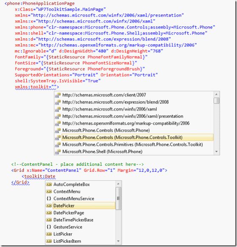Click element icon beside ListPicker
The height and width of the screenshot is (247, 237).
[49, 234]
